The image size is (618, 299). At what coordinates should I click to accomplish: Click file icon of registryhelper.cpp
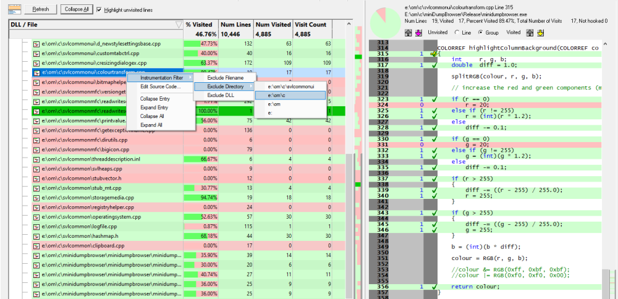coord(36,207)
